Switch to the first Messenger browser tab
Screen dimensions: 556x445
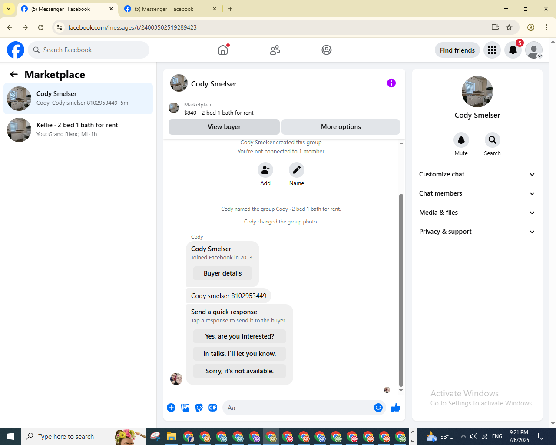(68, 9)
